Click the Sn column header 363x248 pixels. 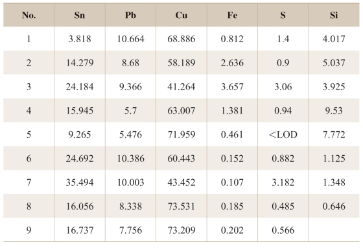point(80,16)
